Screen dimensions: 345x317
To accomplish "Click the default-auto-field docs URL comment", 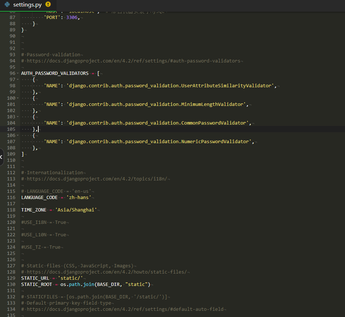I will pos(122,309).
